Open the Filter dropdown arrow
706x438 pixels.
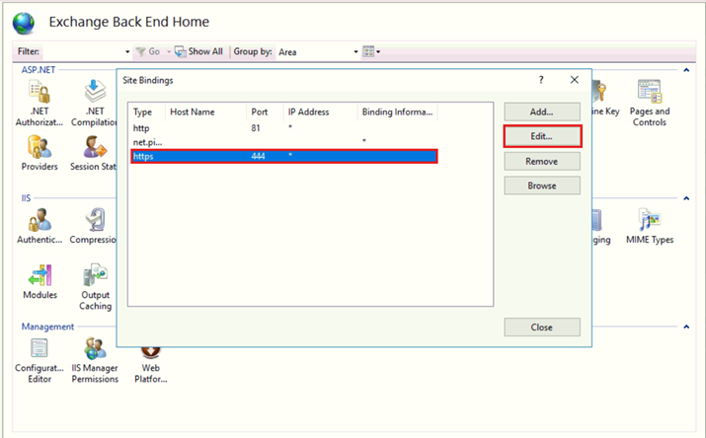127,52
